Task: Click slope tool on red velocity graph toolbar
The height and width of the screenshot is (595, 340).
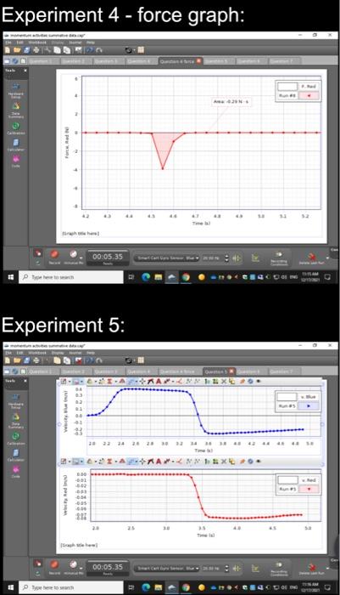Action: click(150, 462)
